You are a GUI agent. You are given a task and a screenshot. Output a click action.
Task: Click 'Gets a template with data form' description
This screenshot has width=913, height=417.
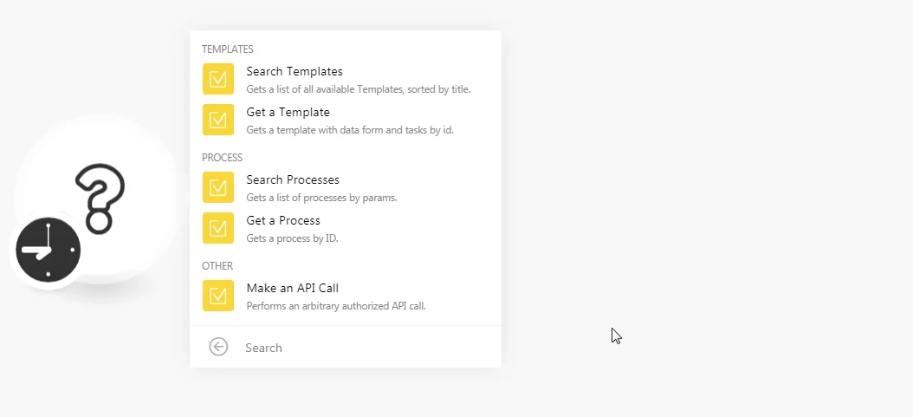click(x=350, y=130)
